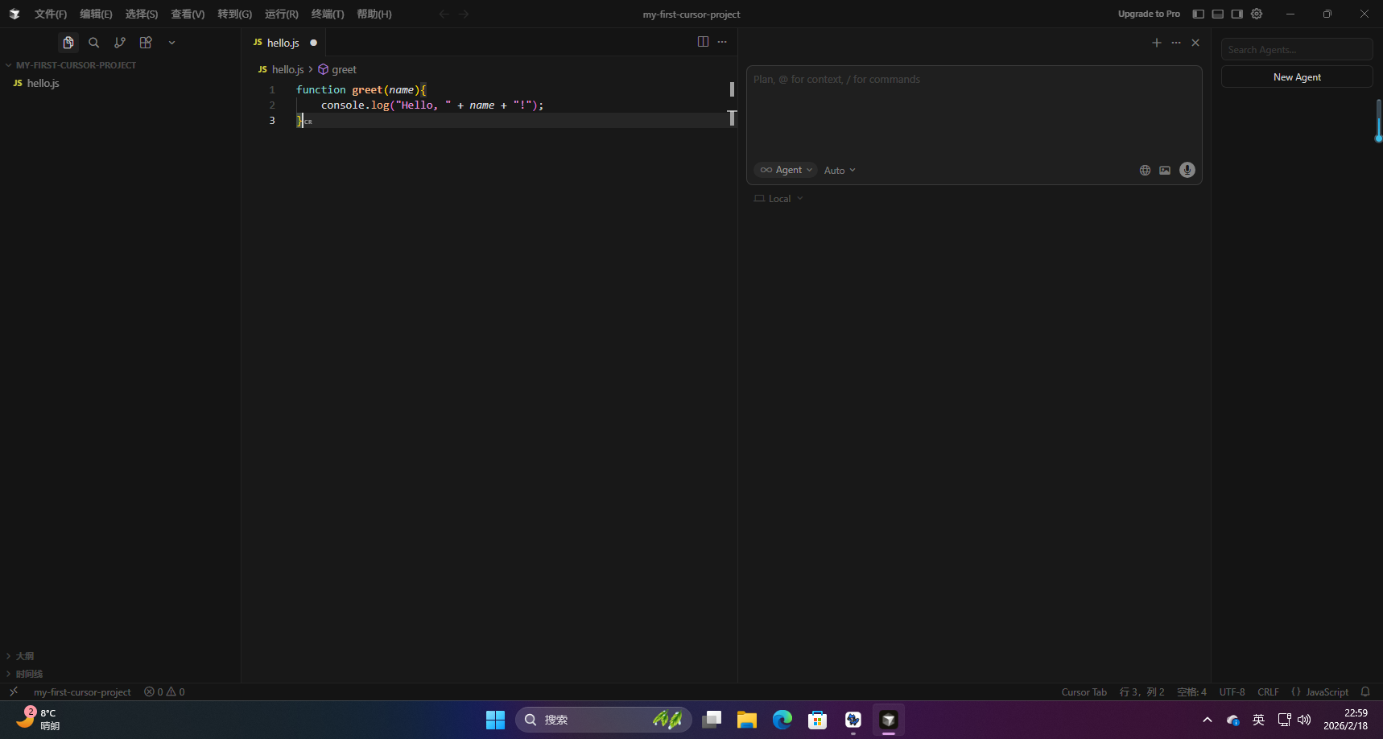Screen dimensions: 1383x739
Task: Open Microsoft Store from the taskbar
Action: pos(818,720)
